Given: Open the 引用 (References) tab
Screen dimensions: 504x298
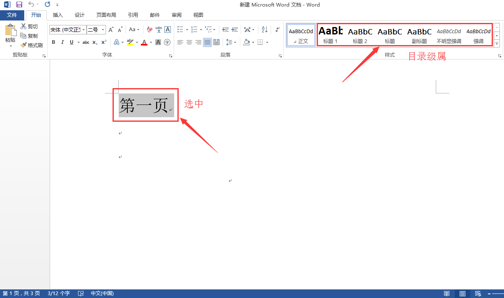Looking at the screenshot, I should 133,15.
